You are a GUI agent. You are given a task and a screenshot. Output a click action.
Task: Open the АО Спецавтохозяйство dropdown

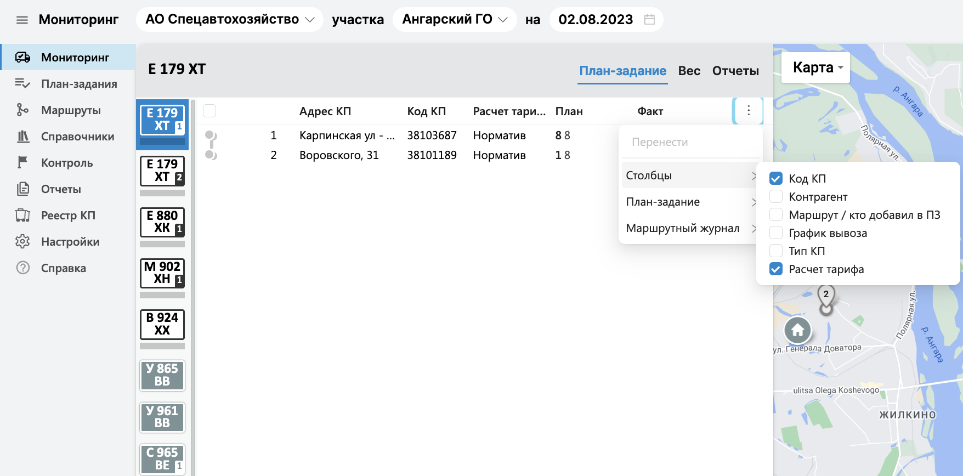(229, 20)
